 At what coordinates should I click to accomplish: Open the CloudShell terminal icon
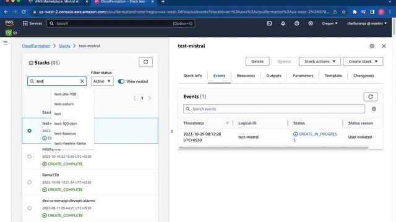tap(269, 23)
